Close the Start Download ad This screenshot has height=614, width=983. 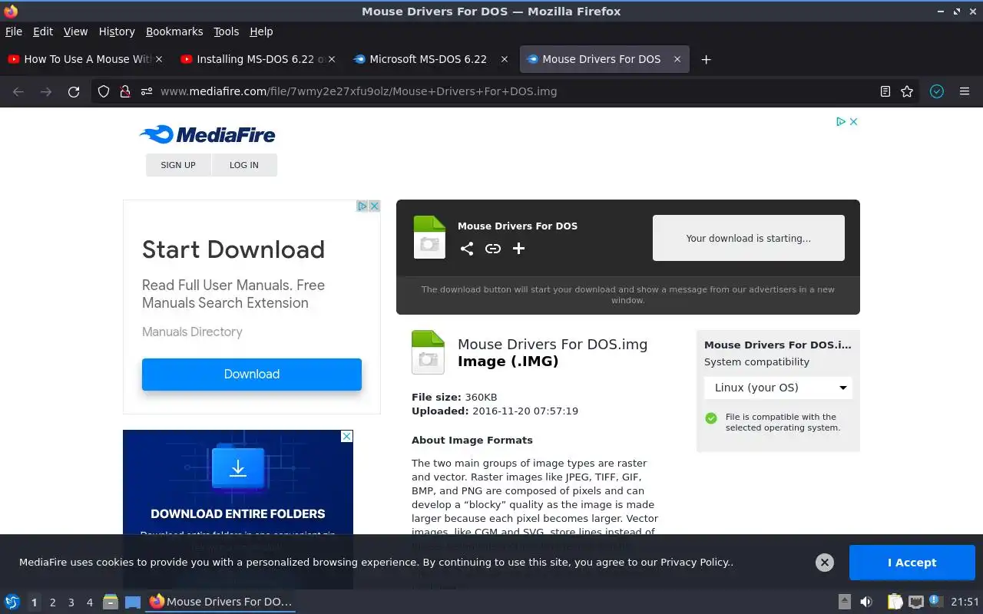pos(375,206)
